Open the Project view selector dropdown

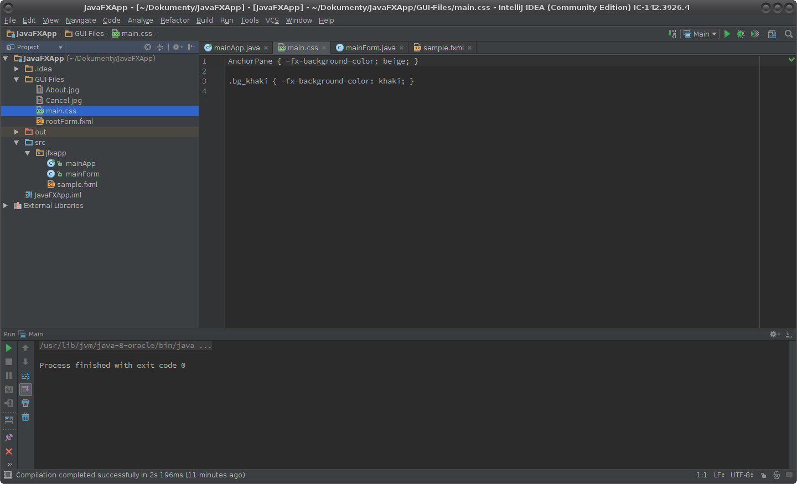click(34, 47)
